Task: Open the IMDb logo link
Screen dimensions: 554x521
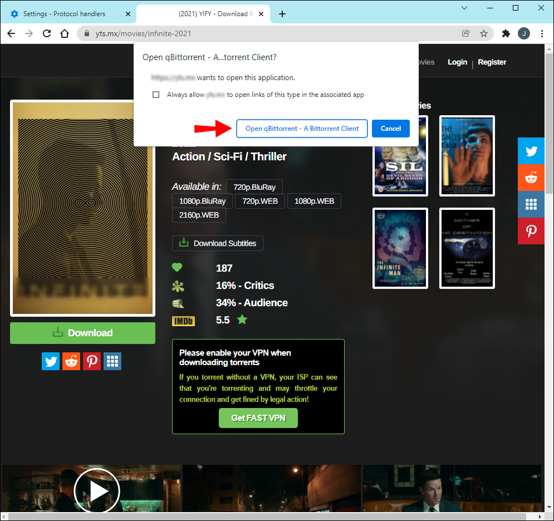Action: click(183, 321)
